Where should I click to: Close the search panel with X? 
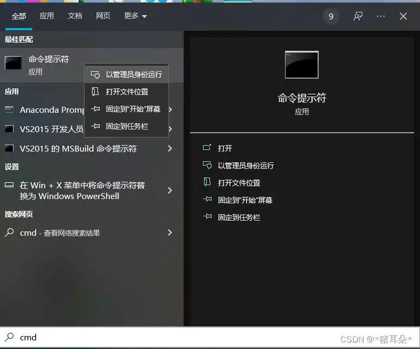403,16
